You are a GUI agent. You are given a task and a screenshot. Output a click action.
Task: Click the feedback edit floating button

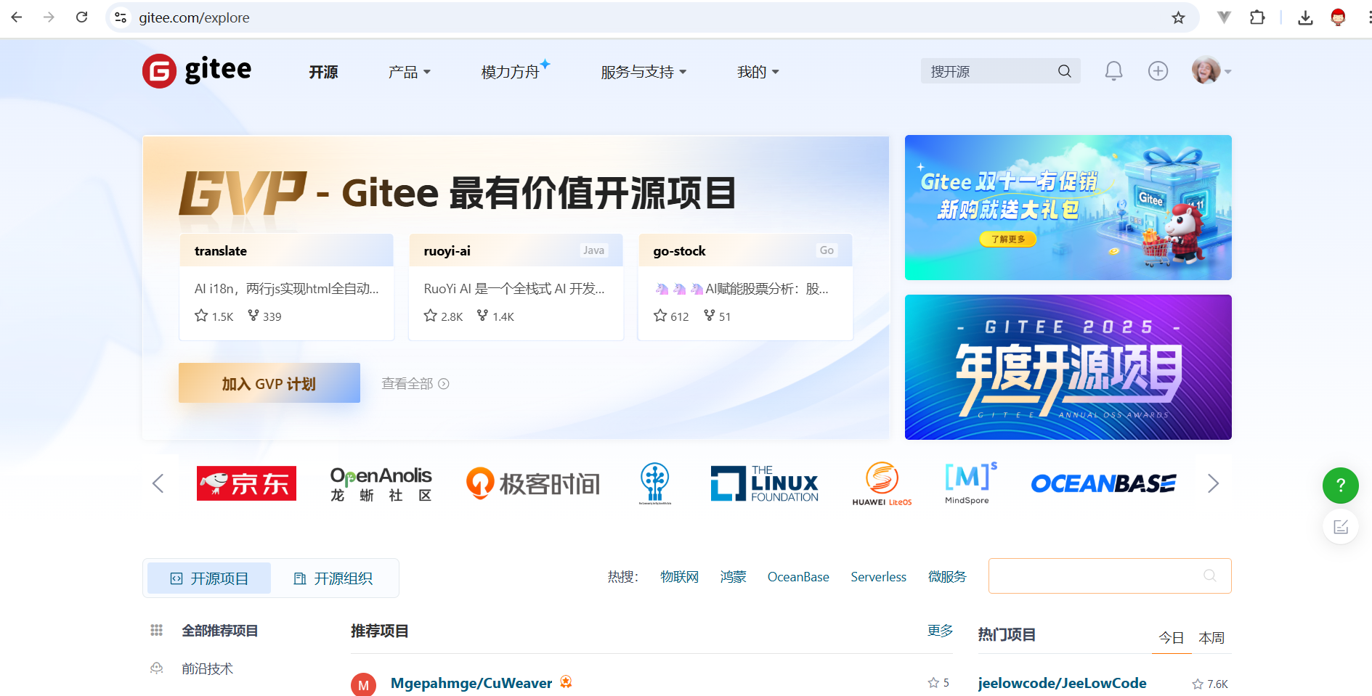[x=1341, y=527]
